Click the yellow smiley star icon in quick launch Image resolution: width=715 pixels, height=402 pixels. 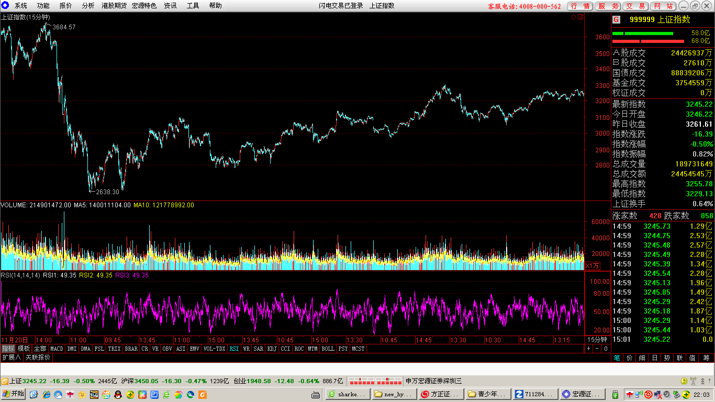point(82,394)
